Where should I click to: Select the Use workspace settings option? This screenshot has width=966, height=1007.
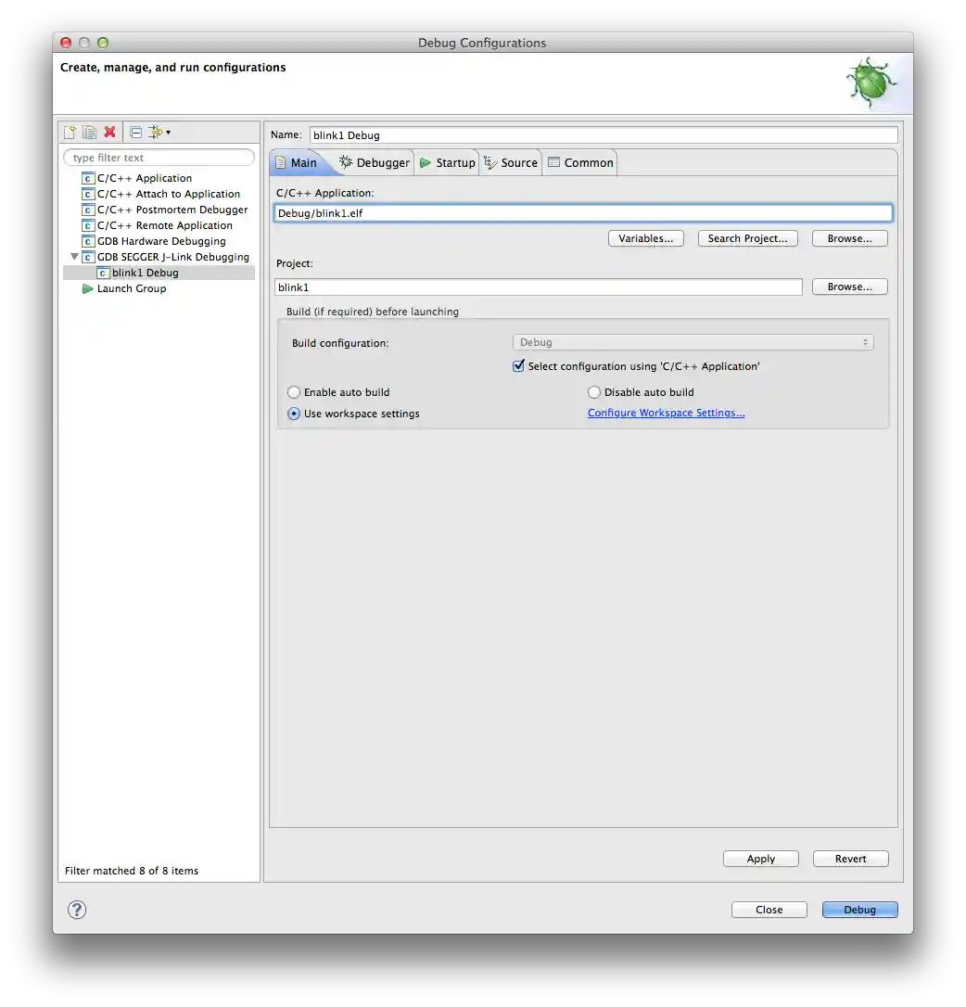294,414
